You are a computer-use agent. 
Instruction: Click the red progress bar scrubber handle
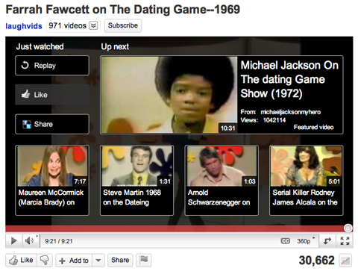pyautogui.click(x=348, y=228)
